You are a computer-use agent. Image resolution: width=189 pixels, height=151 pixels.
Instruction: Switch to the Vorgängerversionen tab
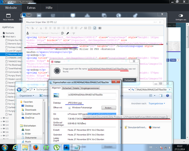90,88
